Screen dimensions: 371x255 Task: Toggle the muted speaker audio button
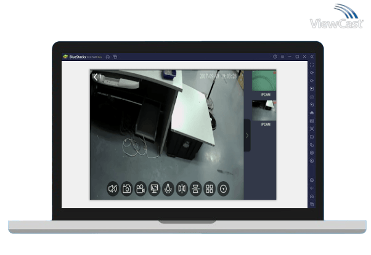tap(113, 188)
